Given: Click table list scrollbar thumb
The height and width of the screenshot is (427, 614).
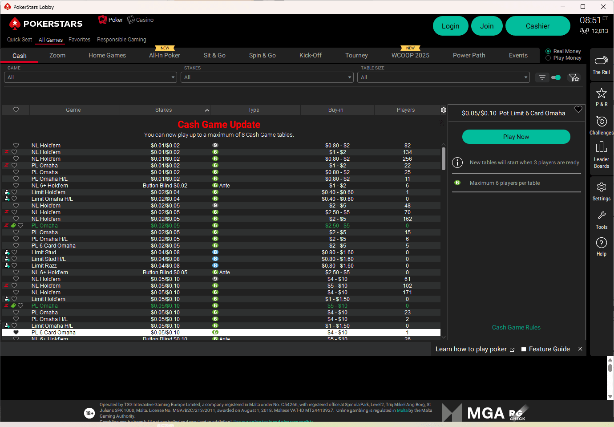Looking at the screenshot, I should 443,159.
